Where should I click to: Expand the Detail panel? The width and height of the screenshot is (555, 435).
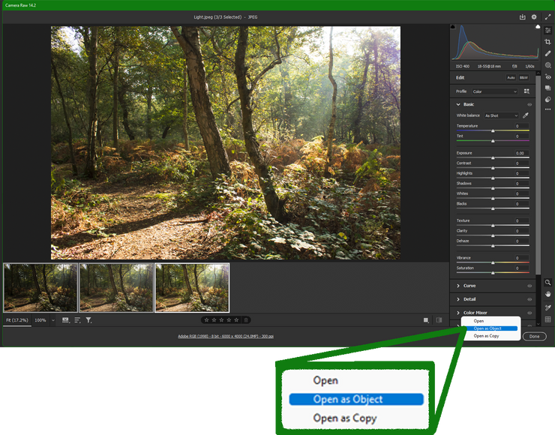point(458,299)
